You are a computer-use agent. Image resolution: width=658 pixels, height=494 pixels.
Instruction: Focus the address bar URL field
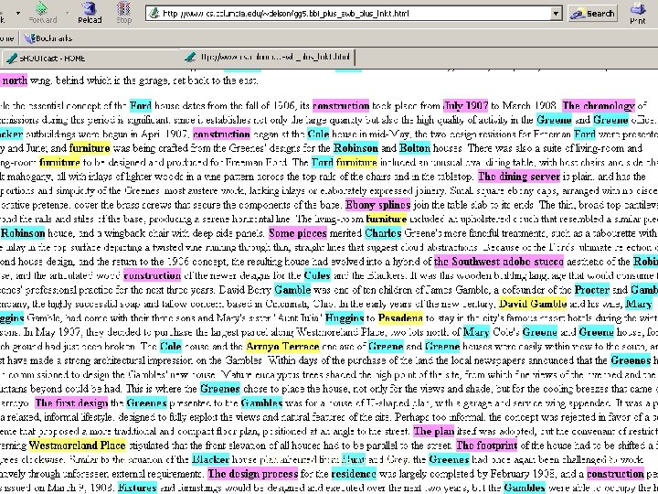(349, 14)
